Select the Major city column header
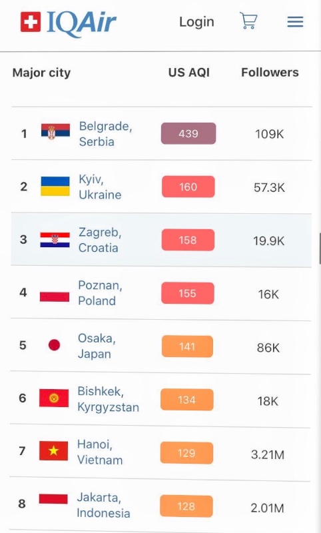 [x=41, y=73]
